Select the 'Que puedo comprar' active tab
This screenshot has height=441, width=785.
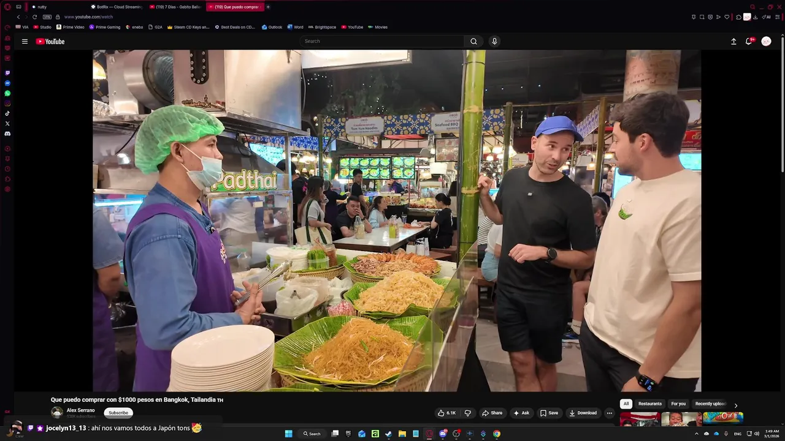click(x=236, y=7)
